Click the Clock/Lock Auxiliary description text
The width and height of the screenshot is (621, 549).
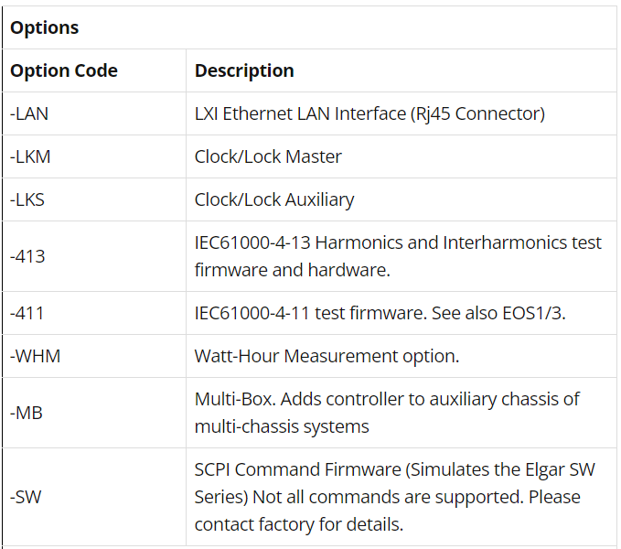(274, 199)
